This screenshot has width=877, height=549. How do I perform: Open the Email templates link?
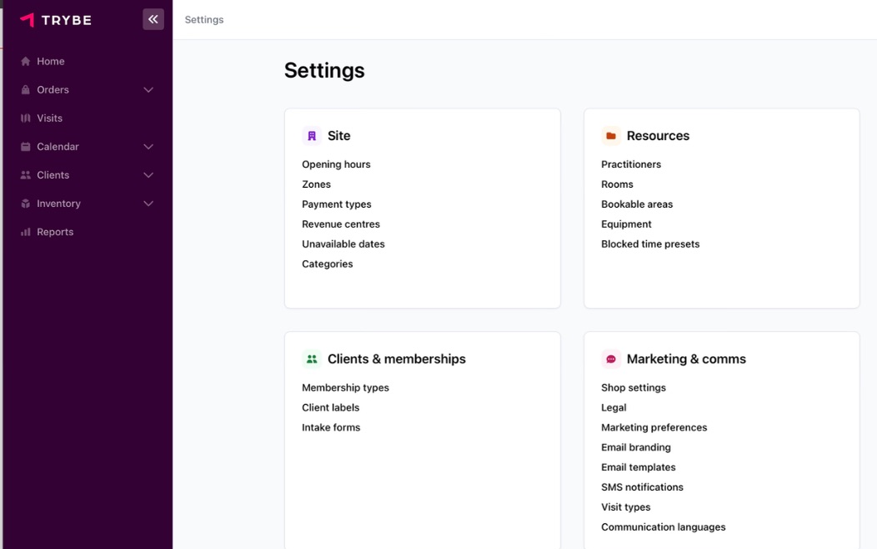(639, 467)
